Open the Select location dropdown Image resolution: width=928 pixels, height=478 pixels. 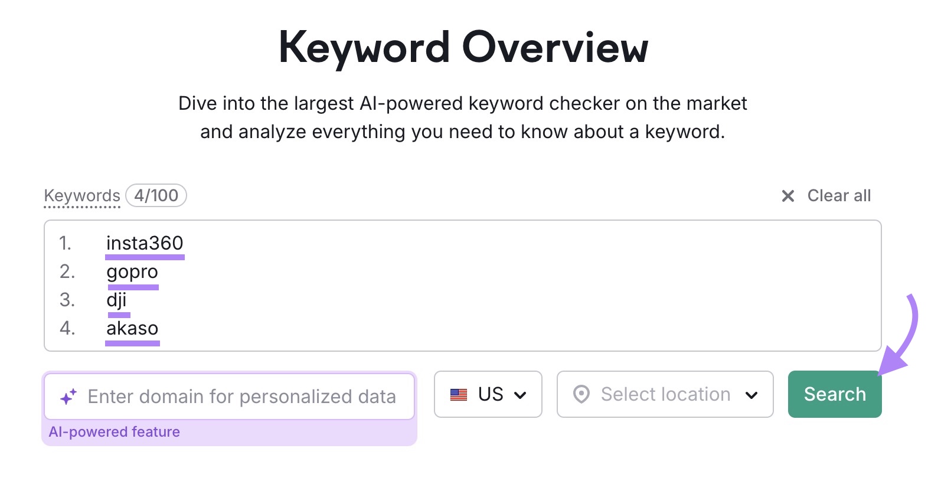(664, 394)
